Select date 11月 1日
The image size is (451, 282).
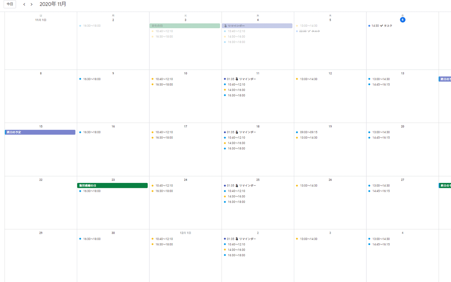pos(41,20)
